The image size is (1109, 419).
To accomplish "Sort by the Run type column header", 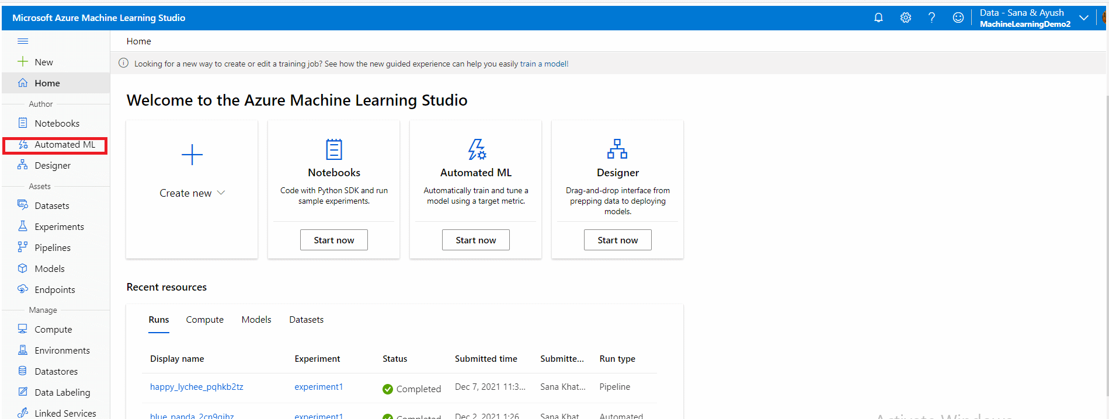I will [617, 359].
